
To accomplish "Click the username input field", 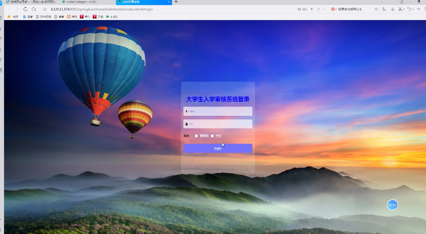I will 218,111.
